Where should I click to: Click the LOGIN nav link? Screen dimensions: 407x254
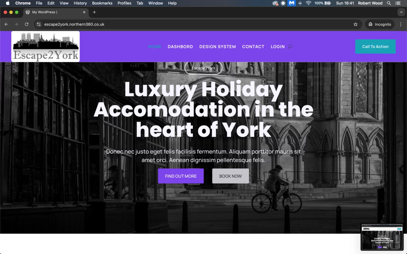(278, 46)
